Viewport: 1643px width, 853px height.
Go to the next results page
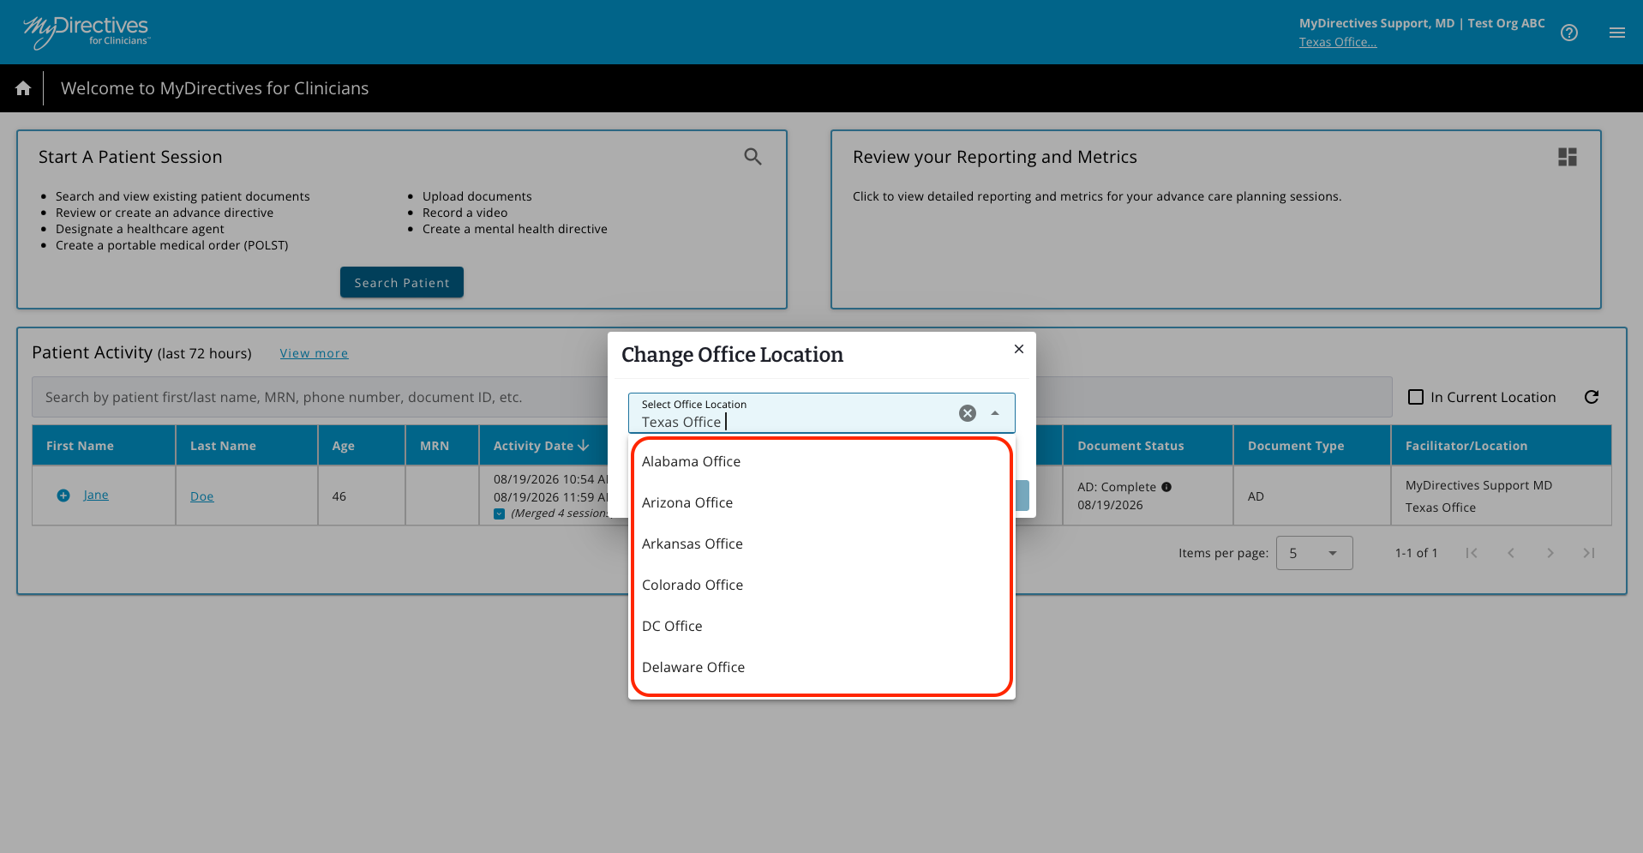pos(1550,553)
